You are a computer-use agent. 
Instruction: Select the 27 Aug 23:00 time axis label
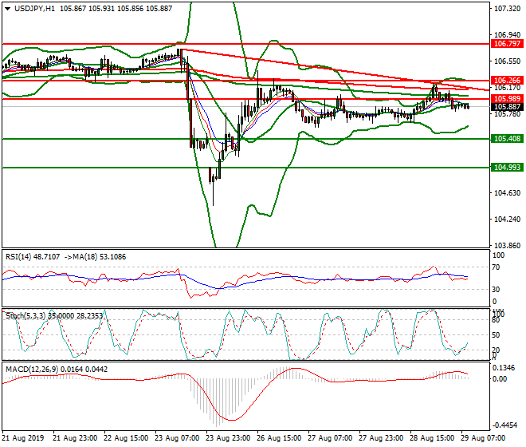coord(381,438)
